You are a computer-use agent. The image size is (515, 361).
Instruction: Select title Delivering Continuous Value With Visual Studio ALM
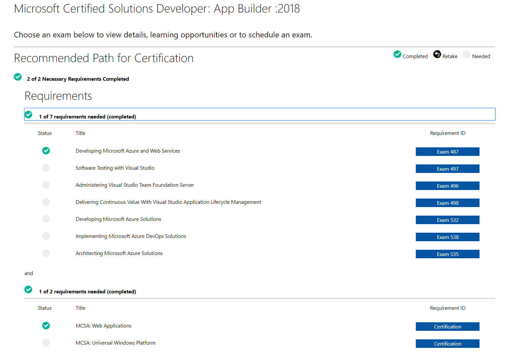[168, 202]
